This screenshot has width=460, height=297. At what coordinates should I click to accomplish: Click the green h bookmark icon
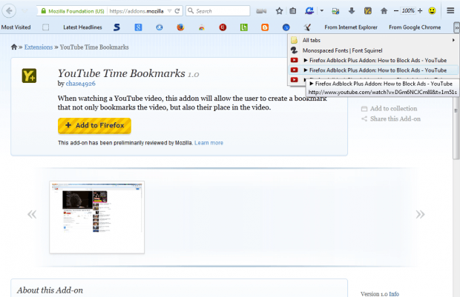(244, 27)
